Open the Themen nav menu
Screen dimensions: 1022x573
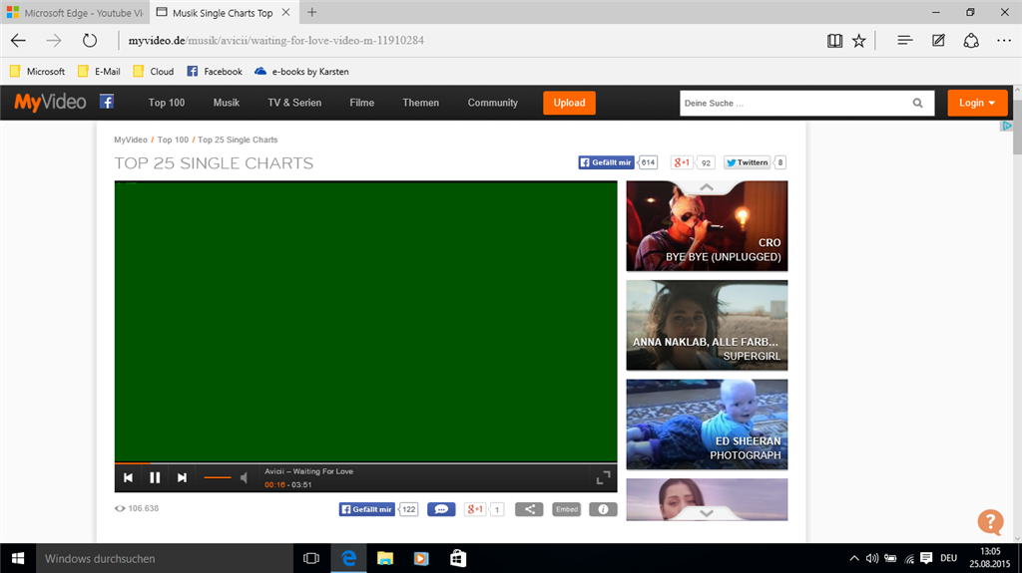coord(420,103)
